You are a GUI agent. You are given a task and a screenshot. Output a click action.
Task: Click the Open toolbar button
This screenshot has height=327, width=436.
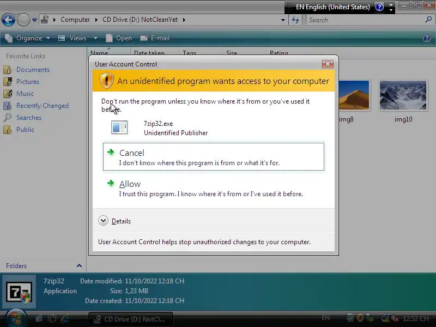click(x=119, y=38)
